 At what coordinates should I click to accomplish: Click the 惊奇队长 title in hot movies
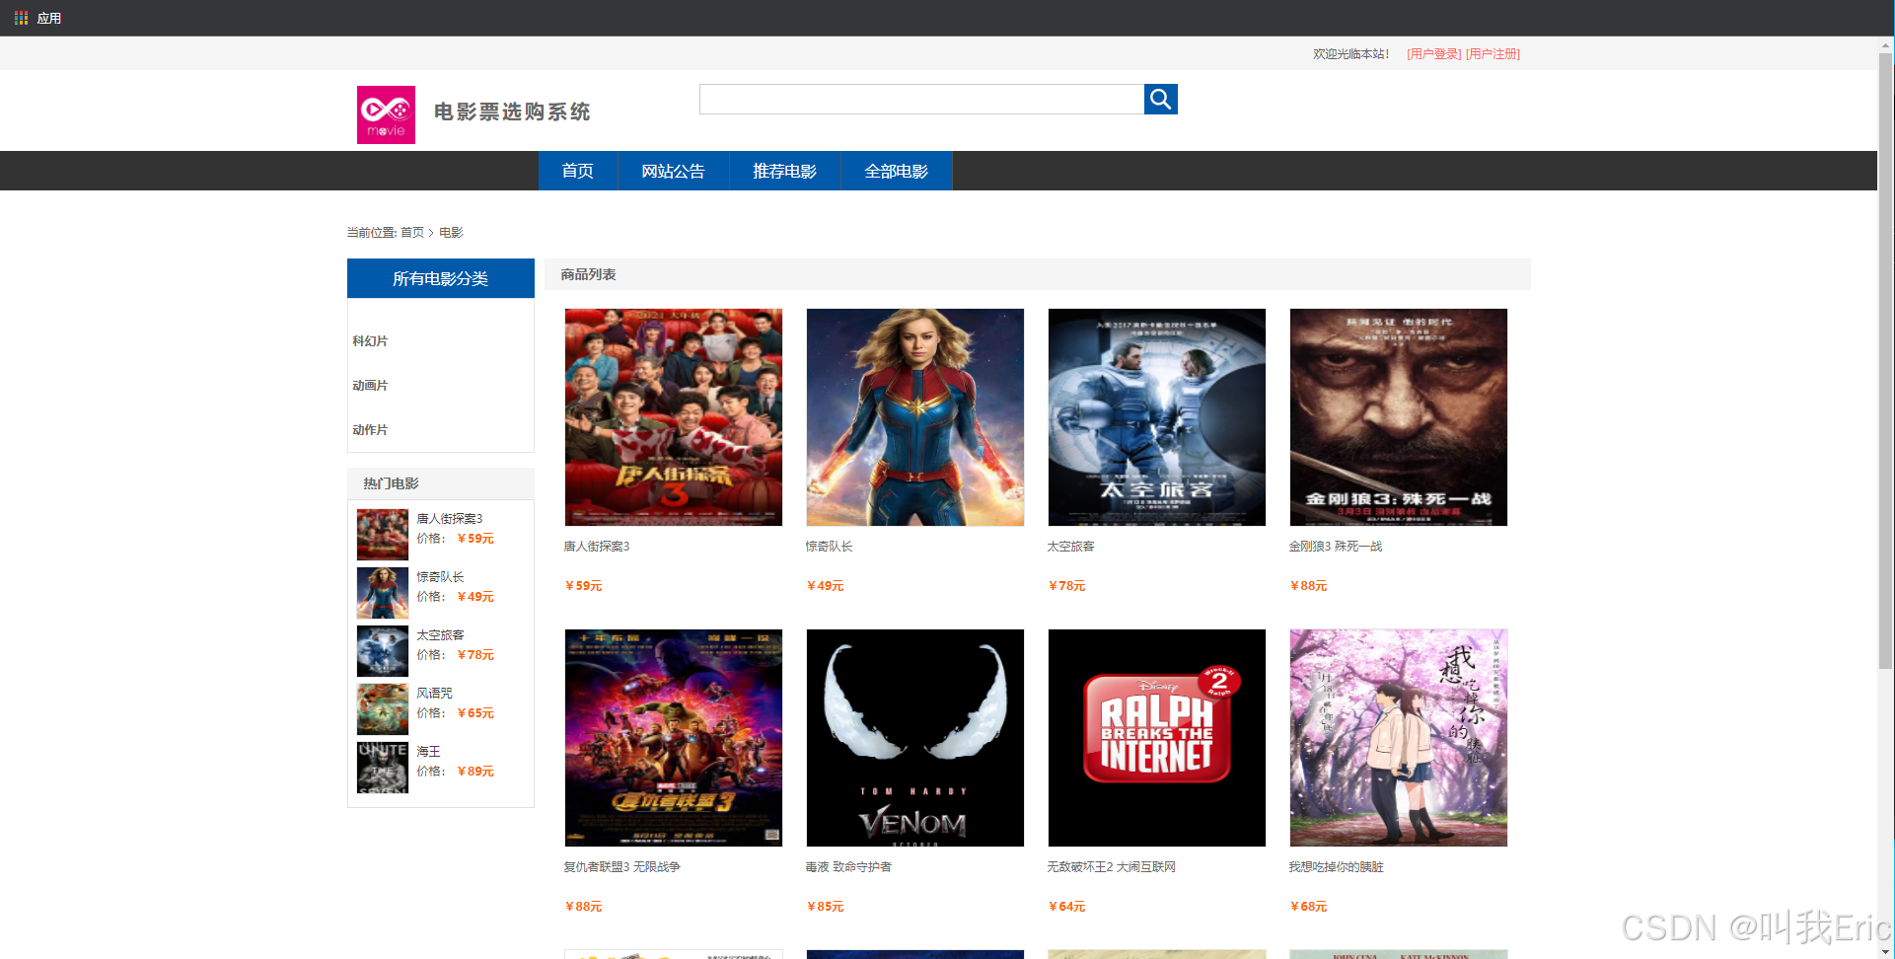pyautogui.click(x=440, y=577)
